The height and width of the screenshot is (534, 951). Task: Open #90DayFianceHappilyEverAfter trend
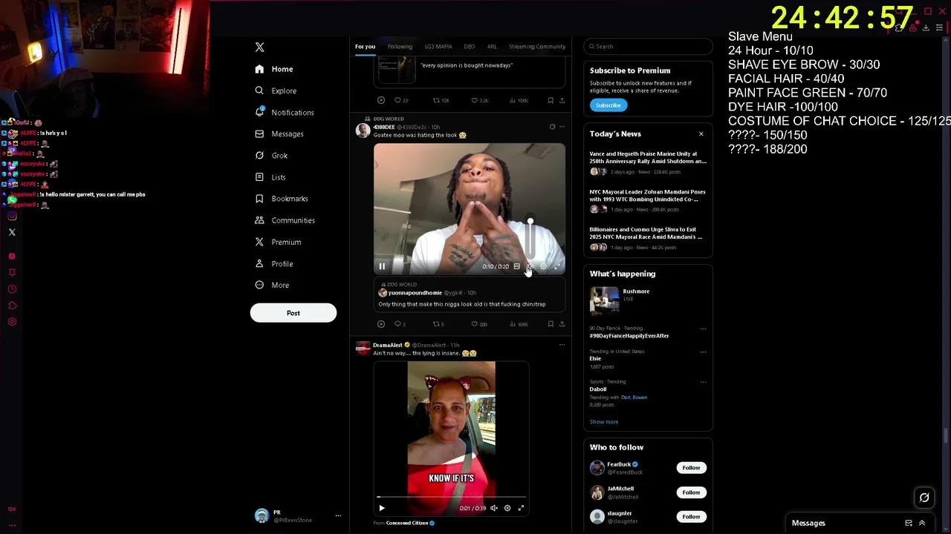[629, 336]
